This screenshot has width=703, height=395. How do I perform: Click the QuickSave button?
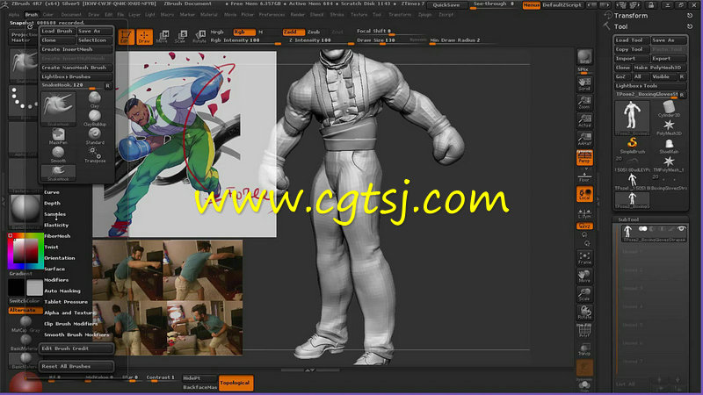[446, 5]
